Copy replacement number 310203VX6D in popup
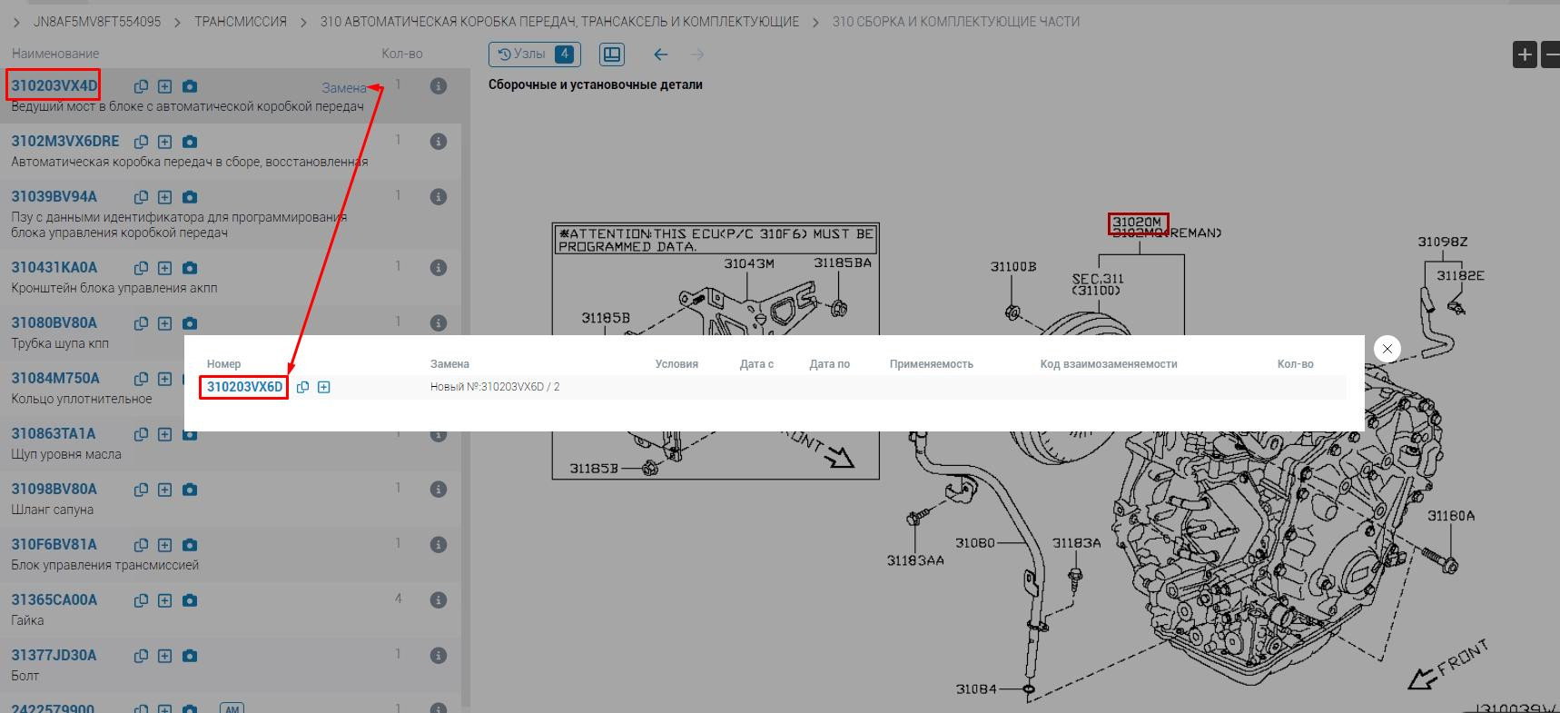 click(x=303, y=387)
